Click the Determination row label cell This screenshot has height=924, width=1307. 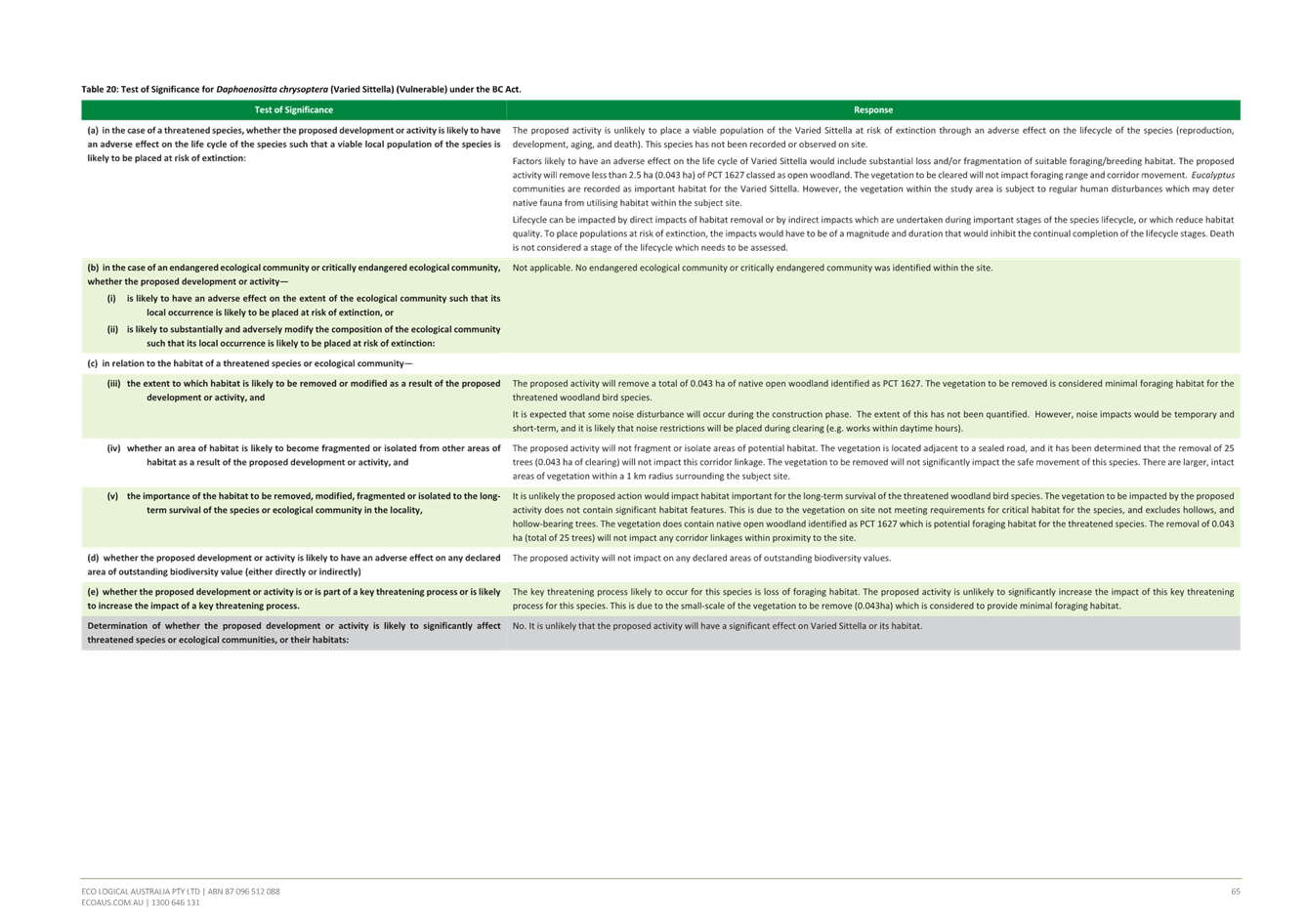point(293,633)
